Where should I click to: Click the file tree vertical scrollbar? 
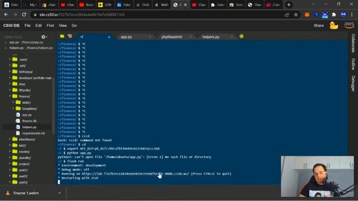click(54, 105)
